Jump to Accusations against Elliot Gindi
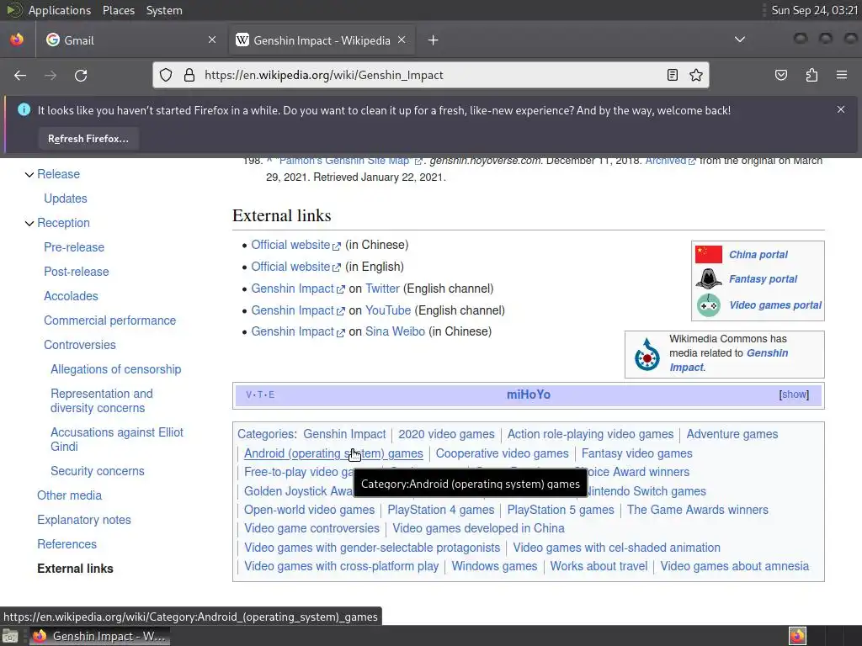Image resolution: width=862 pixels, height=646 pixels. (x=116, y=439)
